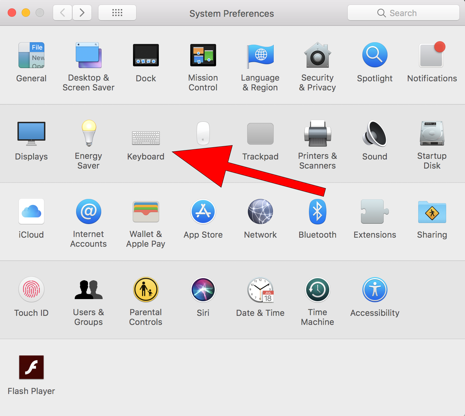Select the Energy Saver lightbulb icon
This screenshot has width=465, height=416.
pos(89,133)
